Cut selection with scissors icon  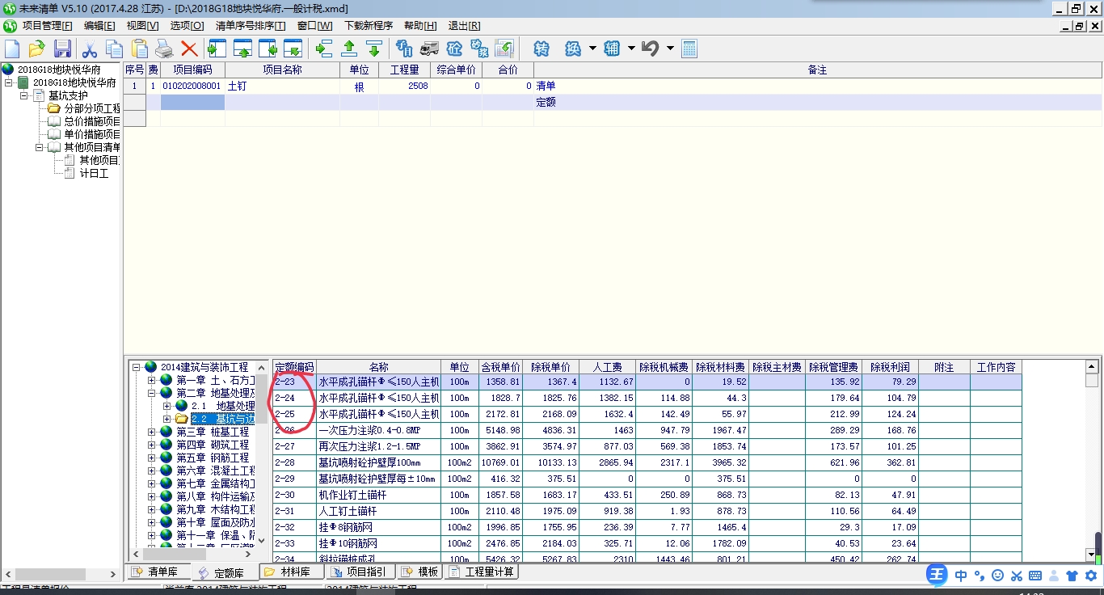click(x=90, y=49)
